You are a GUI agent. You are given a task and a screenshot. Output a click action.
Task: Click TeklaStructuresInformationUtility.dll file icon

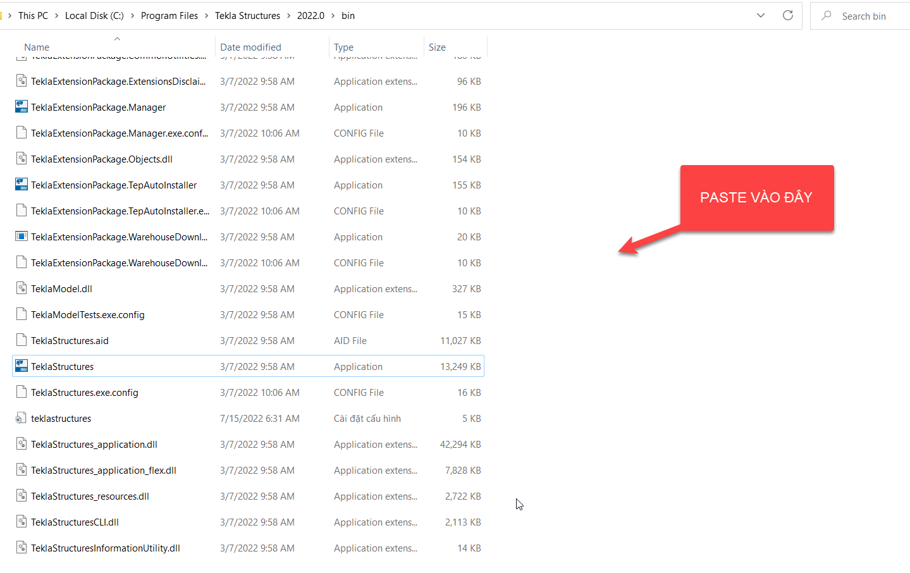pos(22,548)
